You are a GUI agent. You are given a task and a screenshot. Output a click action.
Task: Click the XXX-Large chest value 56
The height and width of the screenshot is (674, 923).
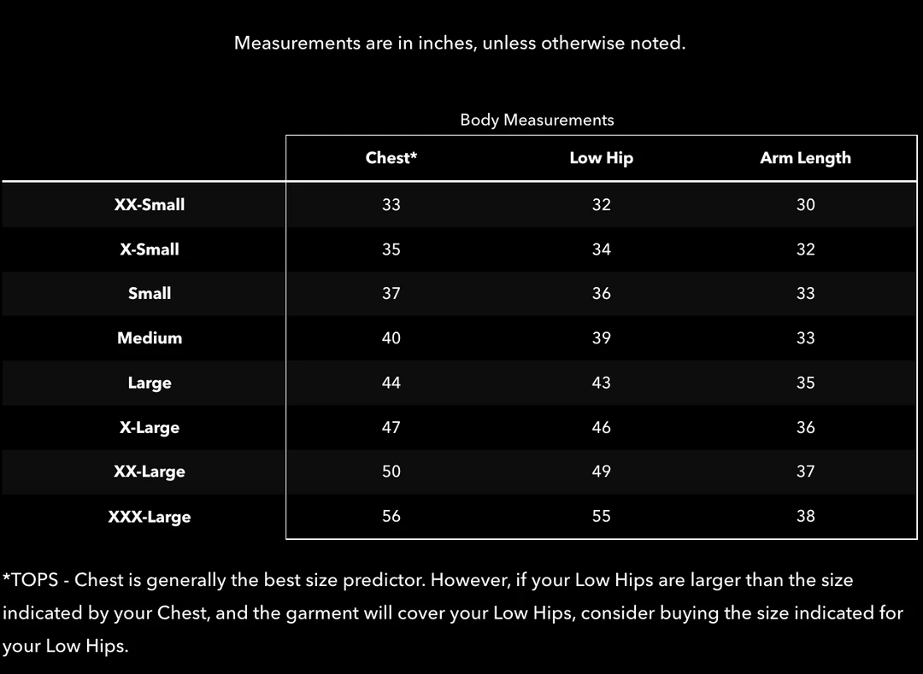point(391,516)
